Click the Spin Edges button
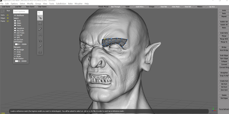229x114 pixels. click(224, 58)
